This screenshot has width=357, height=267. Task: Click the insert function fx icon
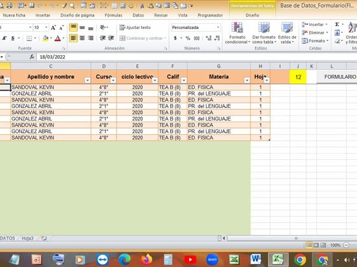point(32,57)
